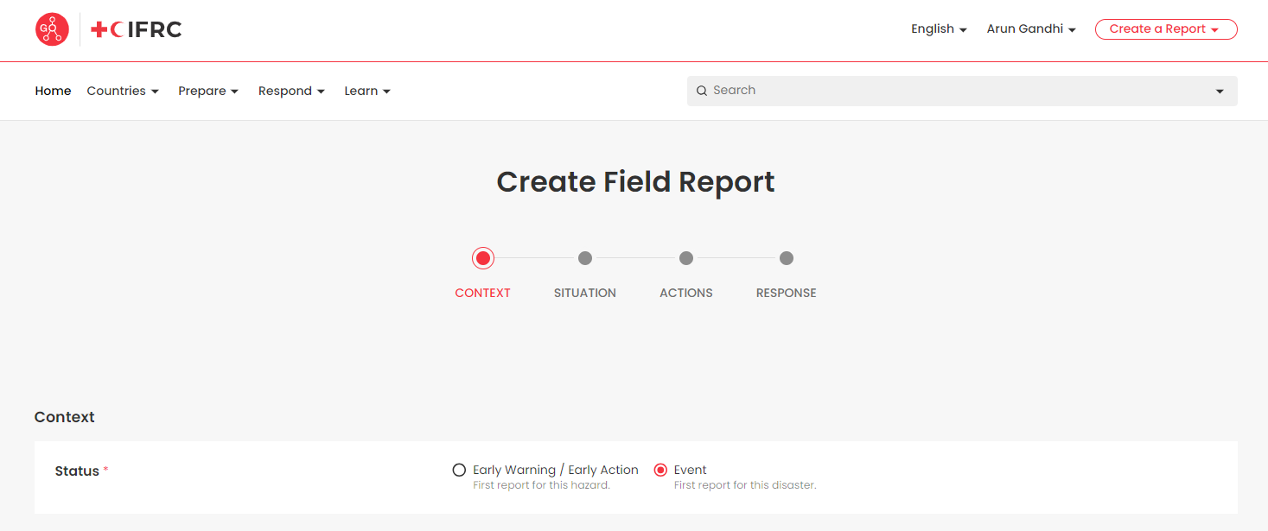Screen dimensions: 1268x531
Task: Click the 'First report for this disaster.' text
Action: (745, 485)
